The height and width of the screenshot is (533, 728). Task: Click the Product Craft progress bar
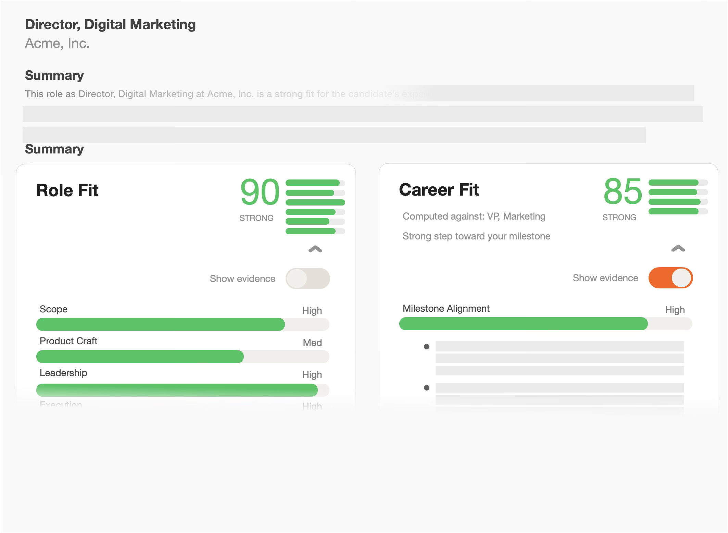click(183, 357)
